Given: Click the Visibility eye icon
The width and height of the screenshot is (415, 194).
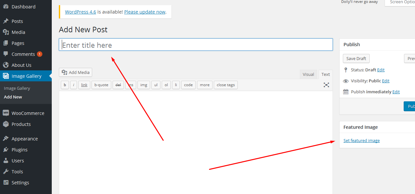Looking at the screenshot, I should pos(346,81).
